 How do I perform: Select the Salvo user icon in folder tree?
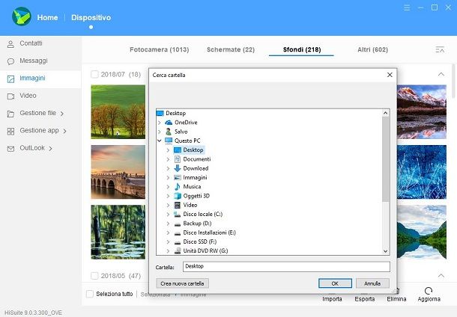click(x=169, y=132)
